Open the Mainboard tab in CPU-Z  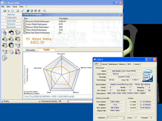(x=113, y=64)
